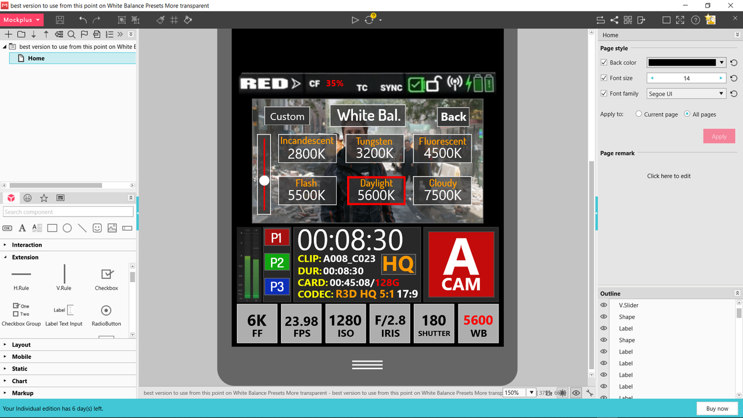Click the P1 red preset button
Screen dimensions: 743x418
point(276,237)
